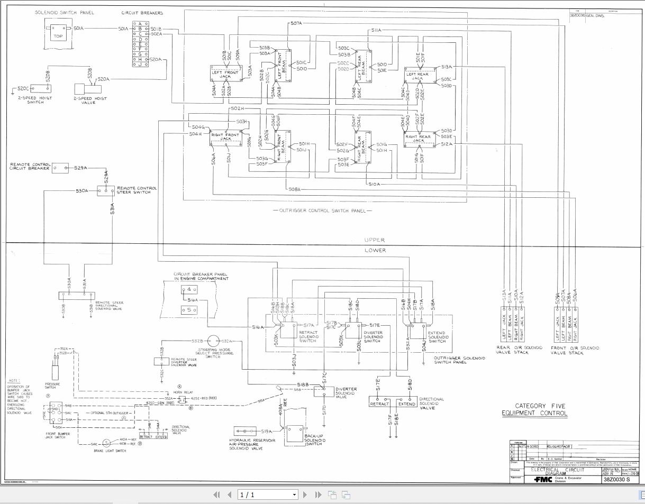The width and height of the screenshot is (645, 504).
Task: Select the SOLENOID SWITCH PANEL box
Action: click(x=57, y=34)
